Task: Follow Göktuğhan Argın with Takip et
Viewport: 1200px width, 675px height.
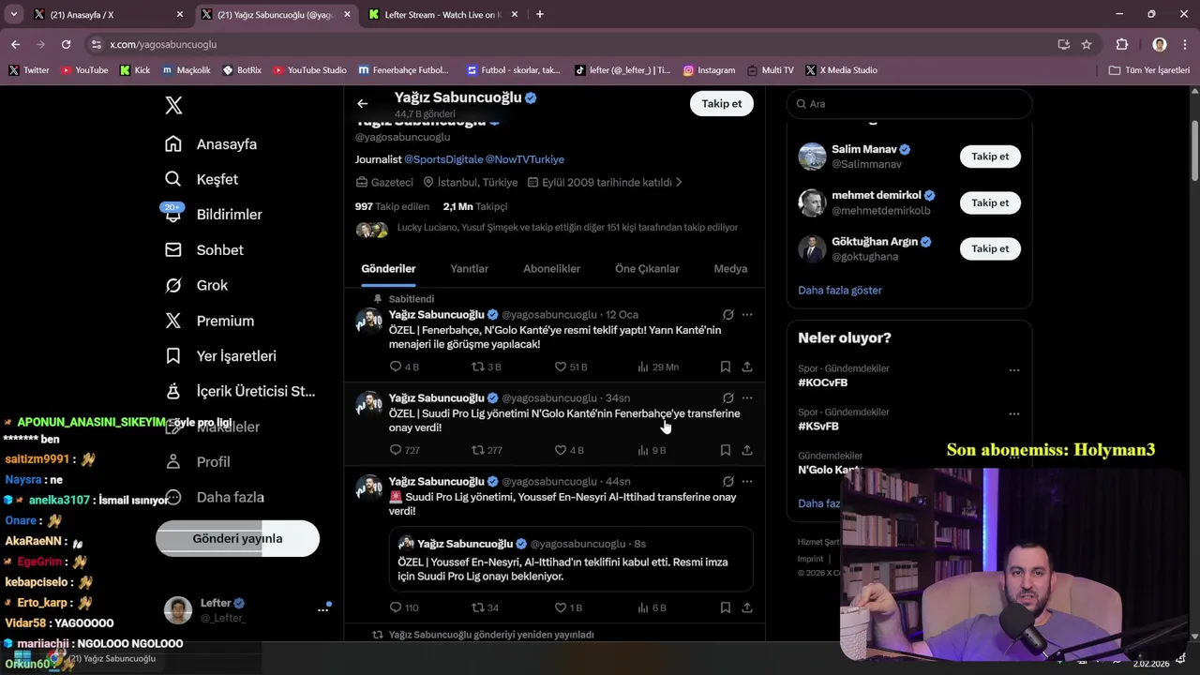Action: [990, 248]
